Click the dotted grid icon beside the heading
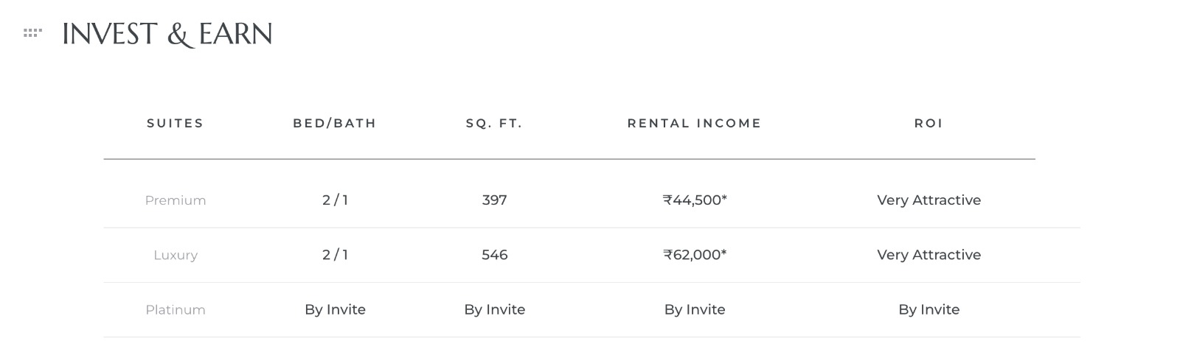 point(32,33)
